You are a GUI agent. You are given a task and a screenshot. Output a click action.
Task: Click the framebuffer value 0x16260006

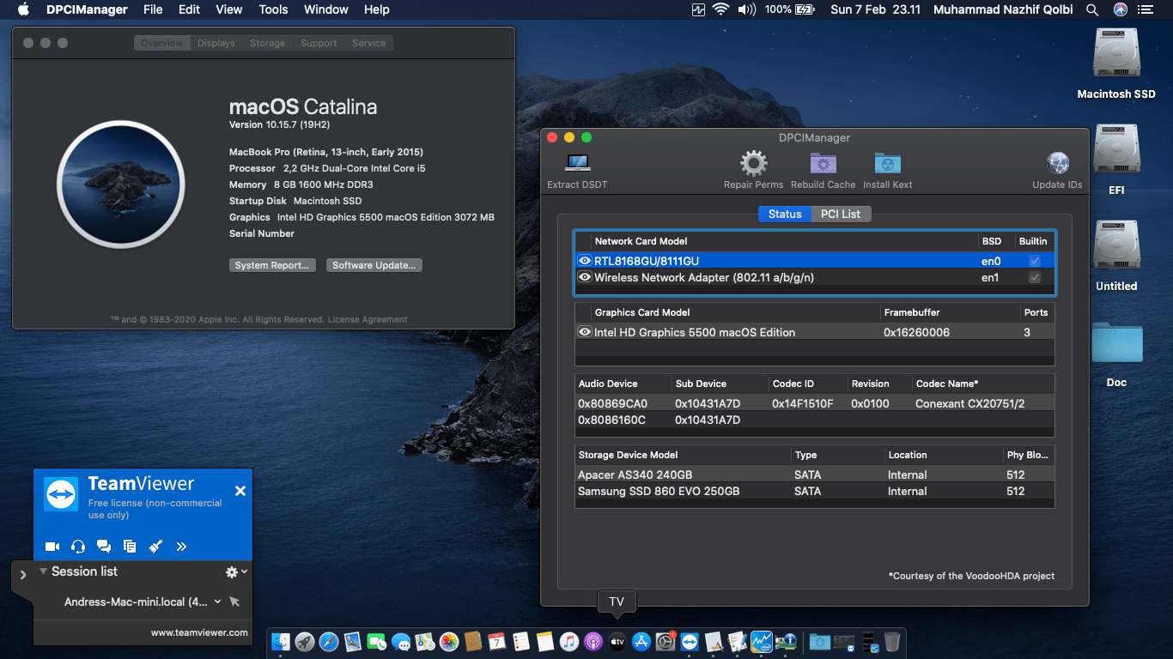click(916, 332)
